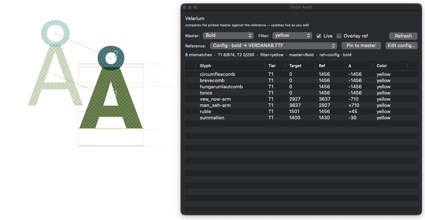The height and width of the screenshot is (220, 425).
Task: Click the T1 tier cell in circumflexcomb row
Action: 271,74
